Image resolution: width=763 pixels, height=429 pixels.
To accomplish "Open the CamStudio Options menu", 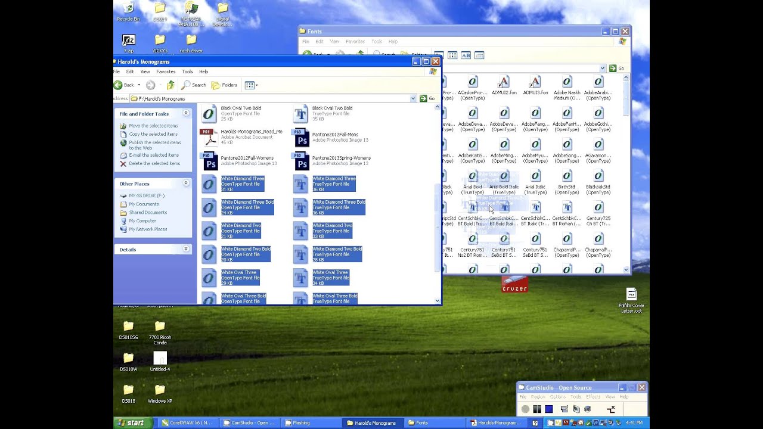I will point(558,397).
